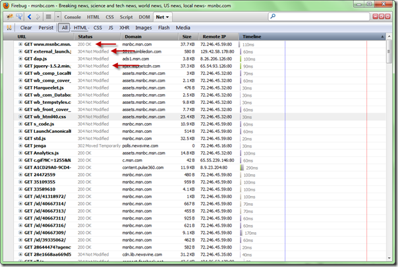This screenshot has width=398, height=267.
Task: Expand the GET jquery-1.5.2.min request row
Action: coord(20,66)
